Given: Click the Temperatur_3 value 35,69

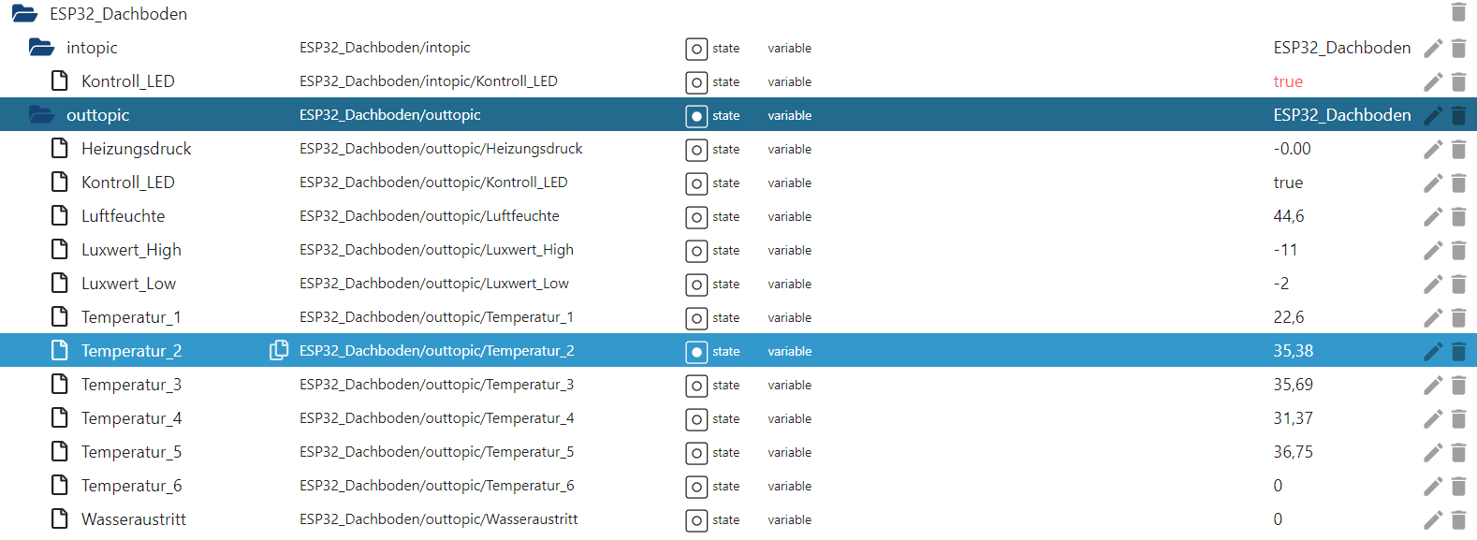Looking at the screenshot, I should tap(1294, 385).
